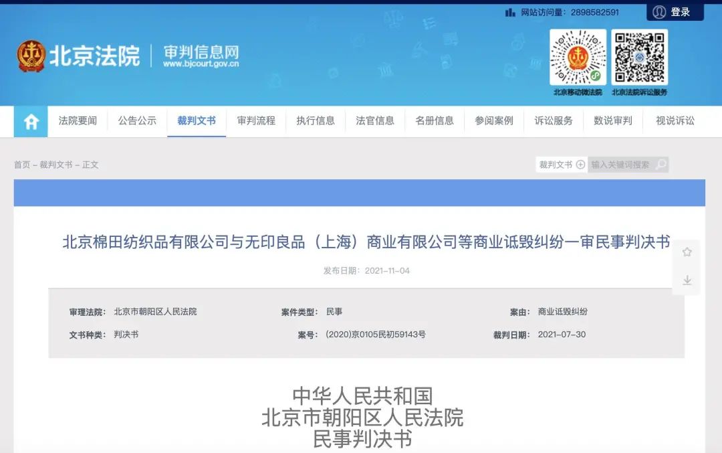Select the home icon tab
Image resolution: width=722 pixels, height=453 pixels.
(x=30, y=121)
